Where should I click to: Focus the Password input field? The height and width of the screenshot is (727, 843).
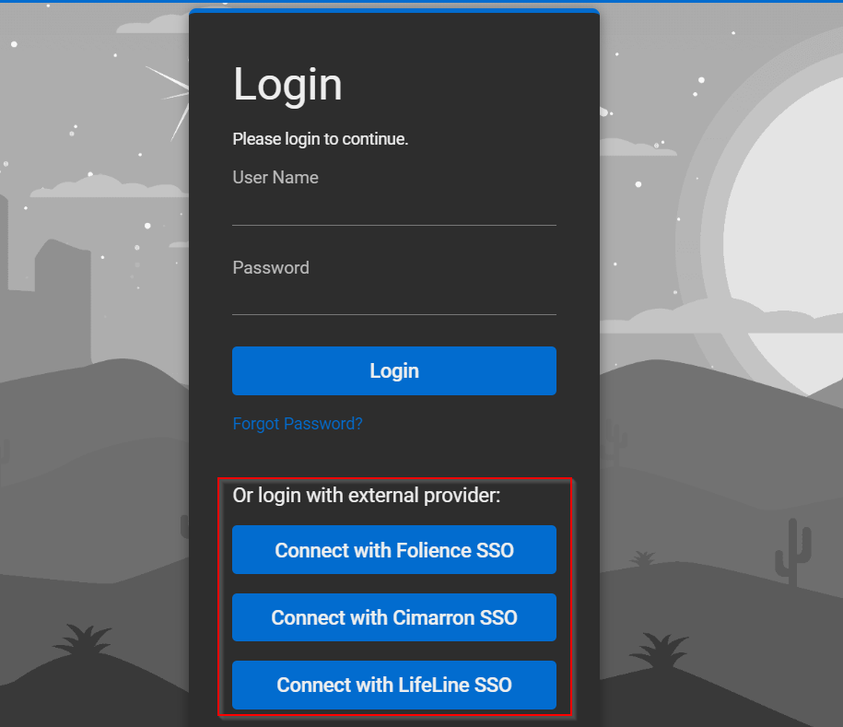(x=393, y=299)
